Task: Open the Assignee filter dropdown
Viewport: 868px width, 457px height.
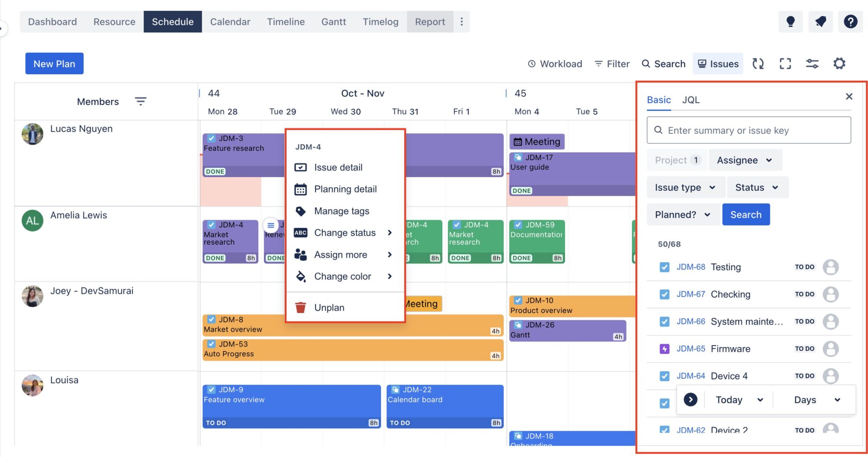Action: coord(745,160)
